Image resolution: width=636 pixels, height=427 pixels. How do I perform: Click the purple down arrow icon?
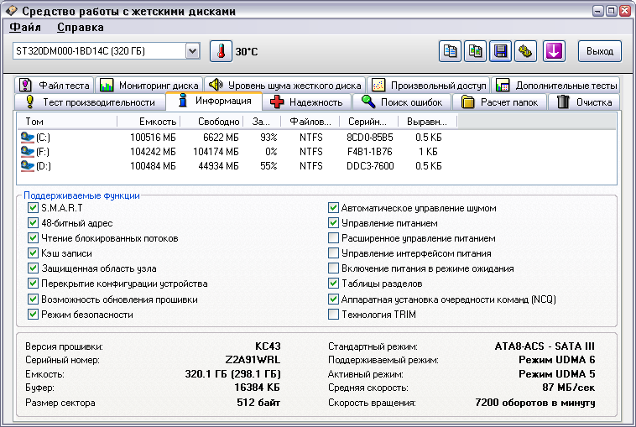[553, 51]
